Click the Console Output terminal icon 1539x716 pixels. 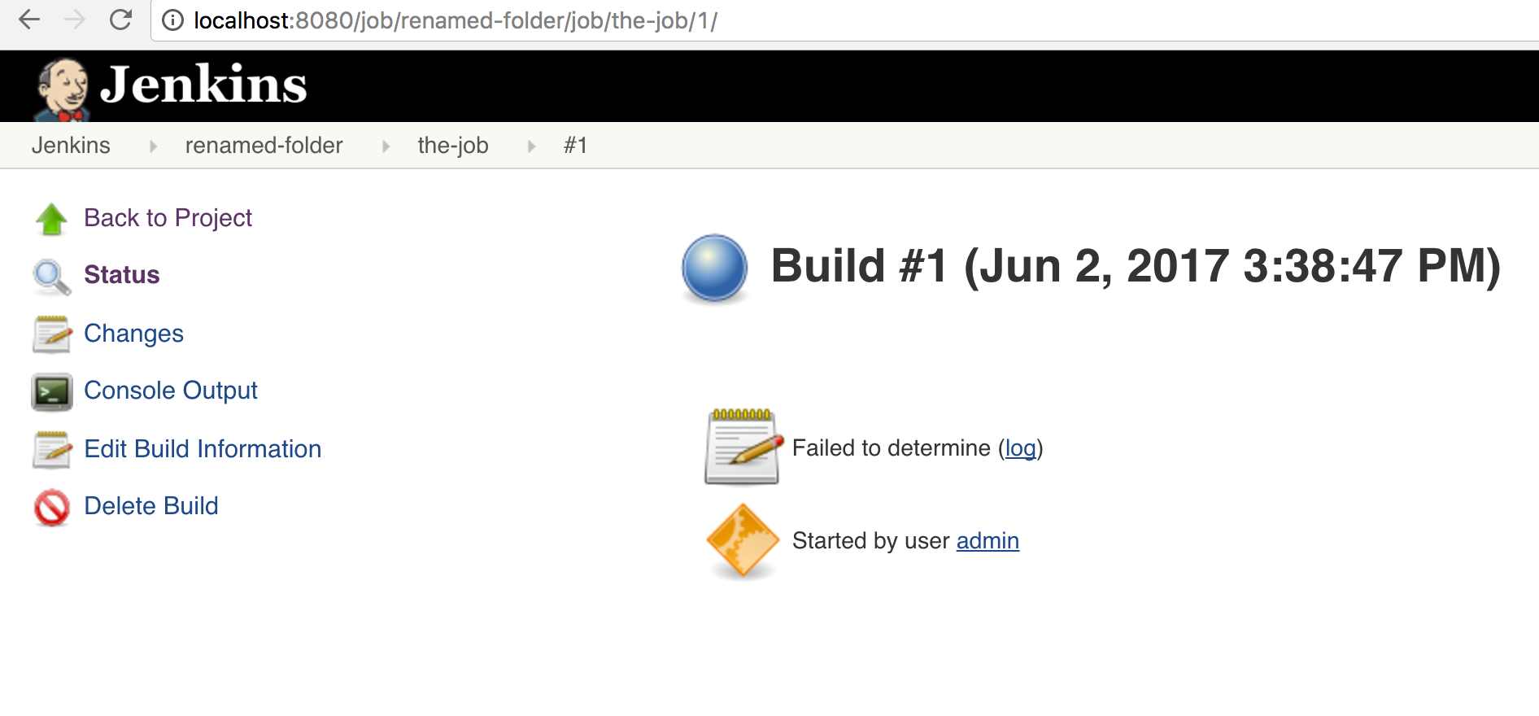52,391
